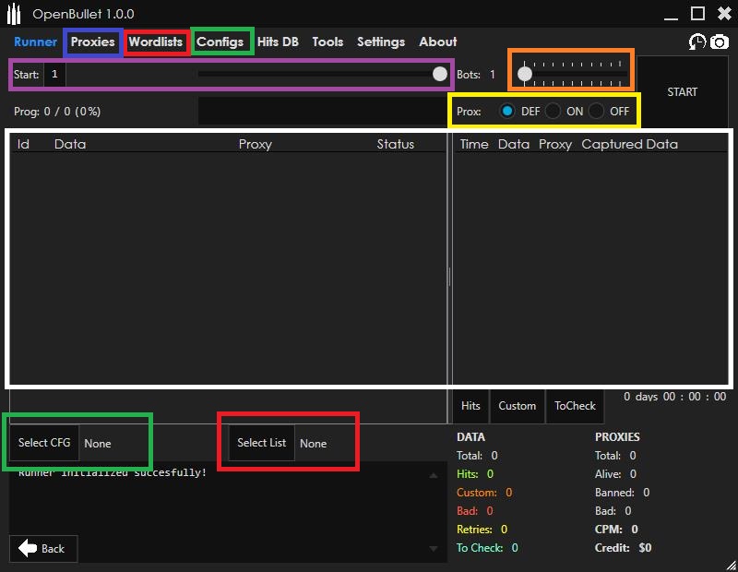Click the yellow Retries: 0 statistic
Screen dimensions: 738x572
pyautogui.click(x=482, y=530)
